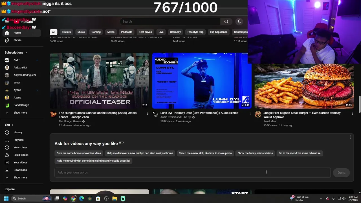Select the Gaming filter chip
This screenshot has height=203, width=361.
tap(96, 32)
